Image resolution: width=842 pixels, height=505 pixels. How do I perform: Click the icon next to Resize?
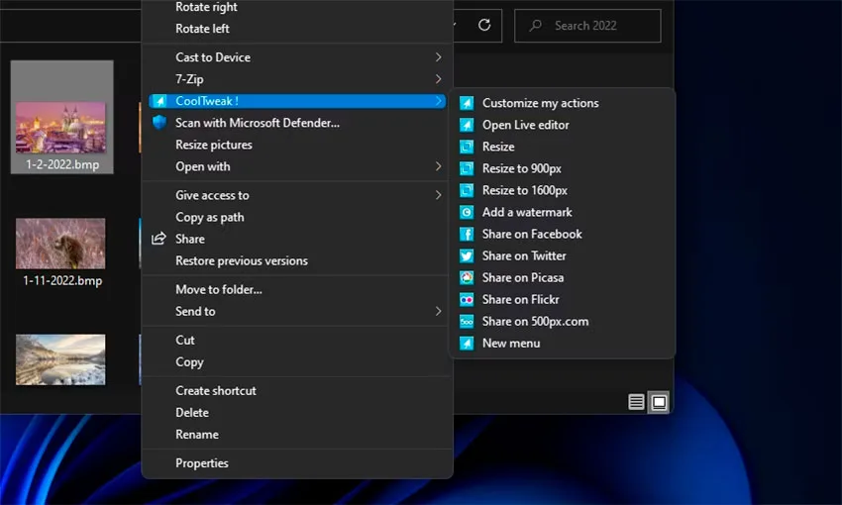467,147
